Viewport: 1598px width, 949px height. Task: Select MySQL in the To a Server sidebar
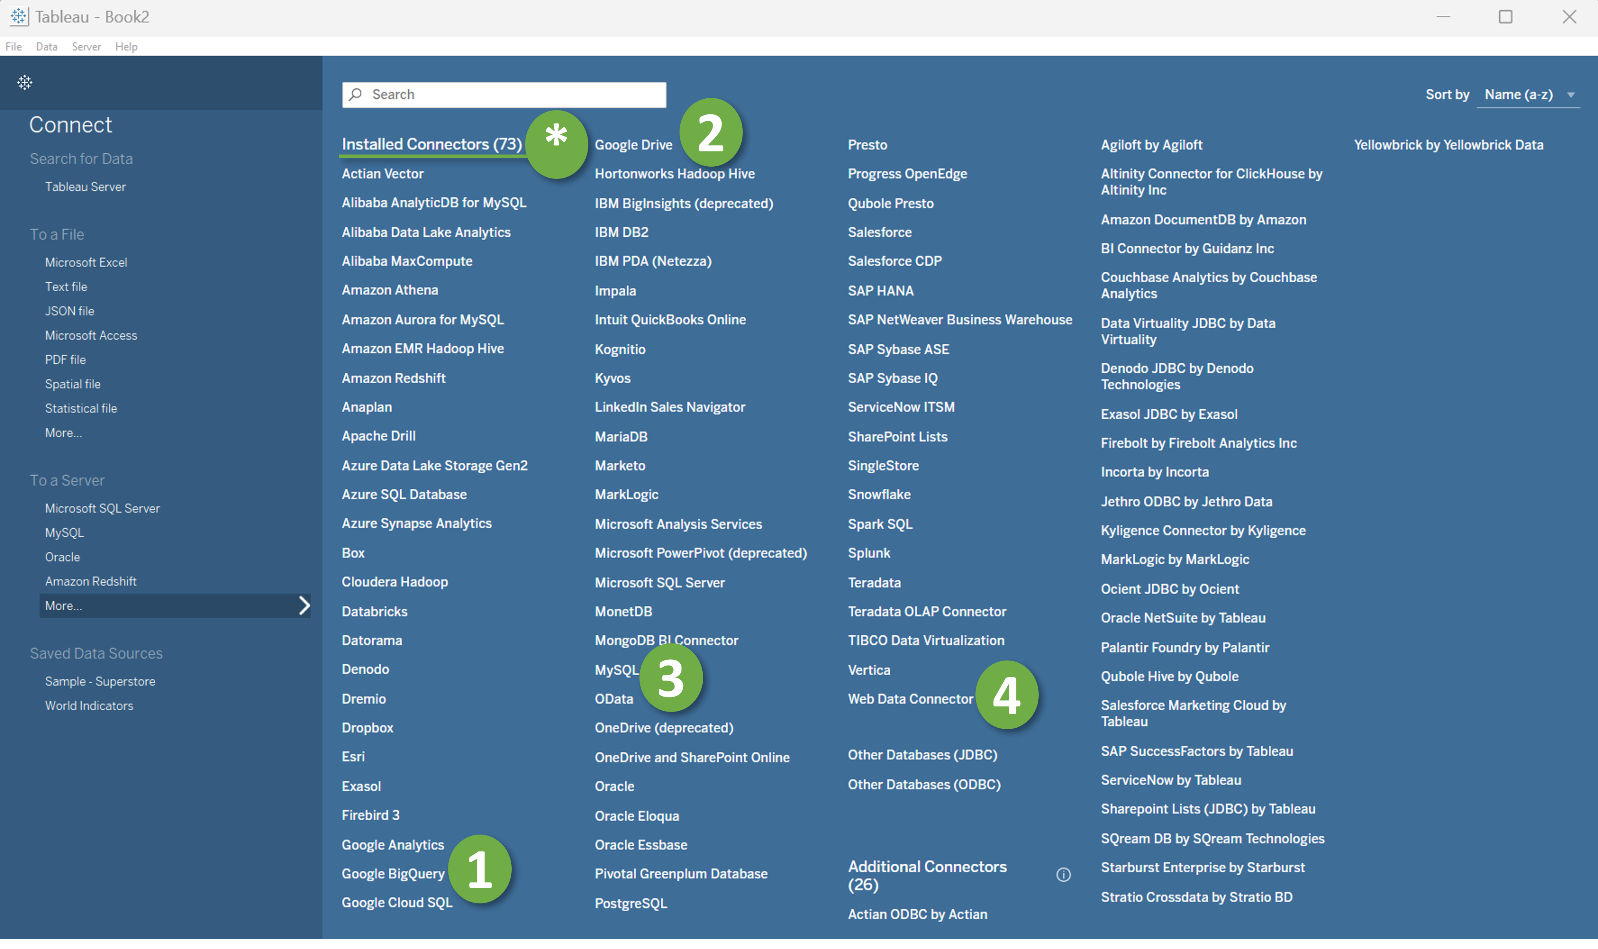(x=64, y=533)
